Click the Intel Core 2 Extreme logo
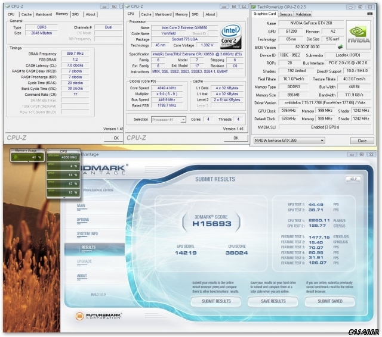Image resolution: width=382 pixels, height=337 pixels. click(x=231, y=36)
